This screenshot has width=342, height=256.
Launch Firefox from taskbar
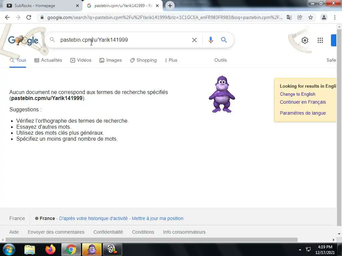click(50, 249)
